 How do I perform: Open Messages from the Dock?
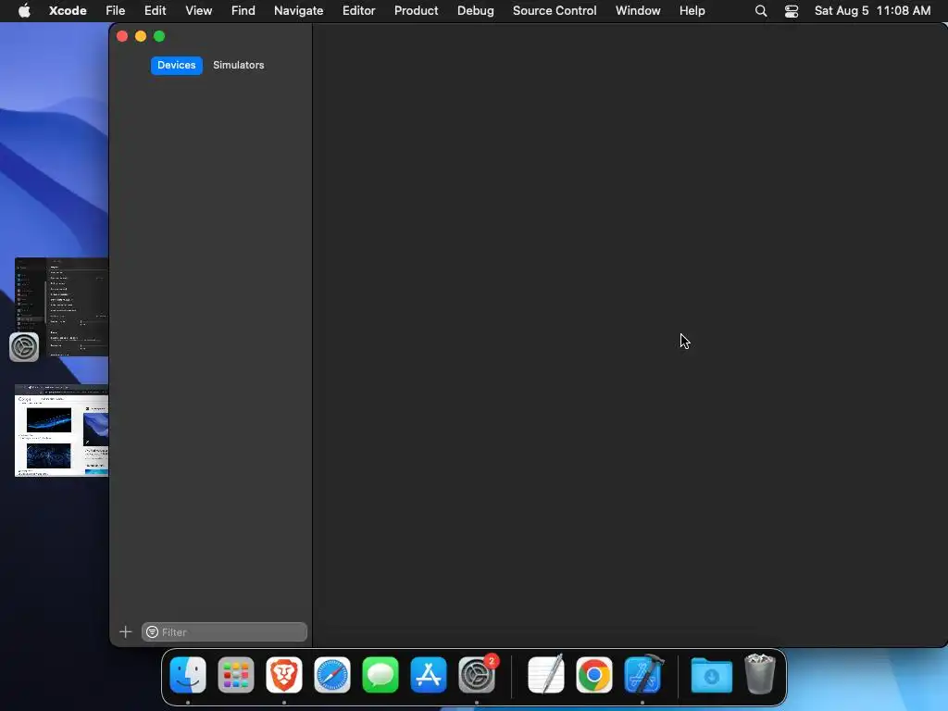pos(380,675)
